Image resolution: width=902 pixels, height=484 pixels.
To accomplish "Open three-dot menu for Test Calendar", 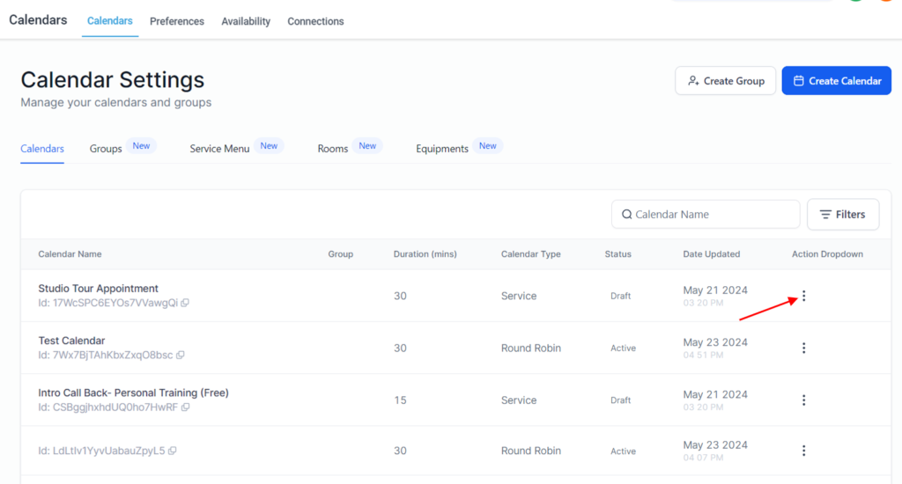I will 803,348.
